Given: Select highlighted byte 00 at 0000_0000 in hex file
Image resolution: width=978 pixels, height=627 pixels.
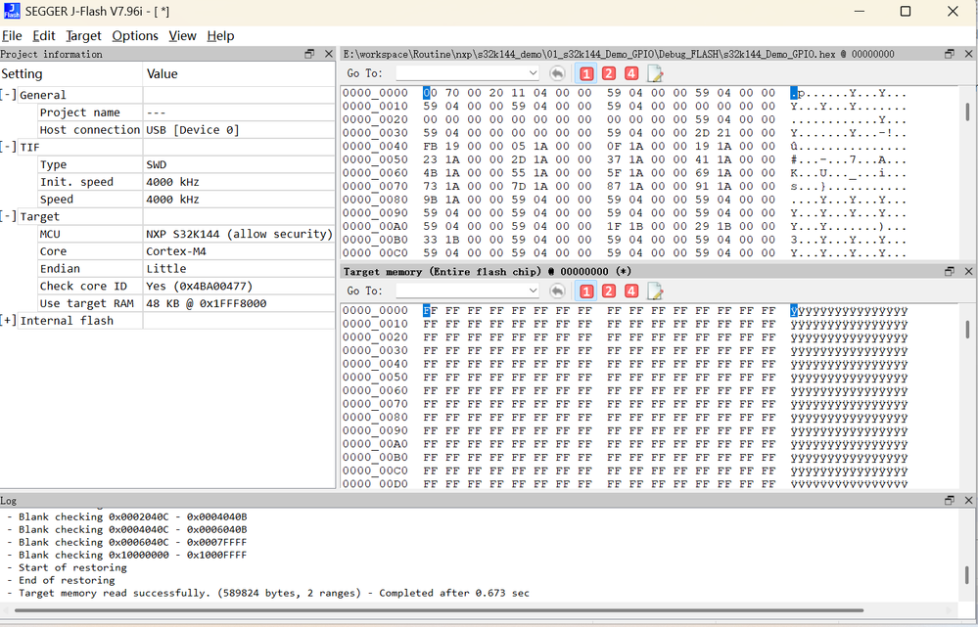Looking at the screenshot, I should (430, 93).
